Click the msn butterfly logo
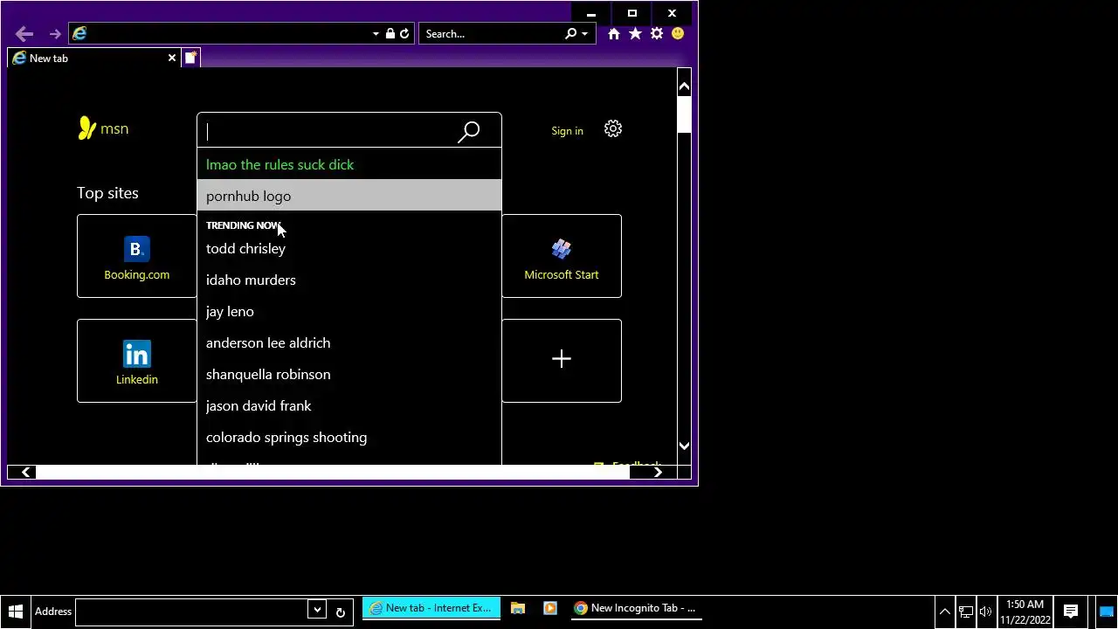Image resolution: width=1118 pixels, height=629 pixels. tap(103, 129)
